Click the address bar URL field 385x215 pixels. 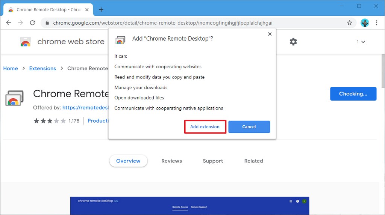(x=188, y=23)
